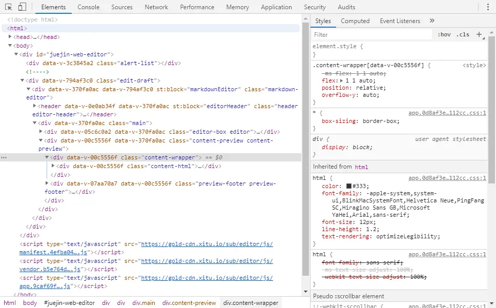Click the line-height: 1.2 declaration
496x308 pixels.
350,229
